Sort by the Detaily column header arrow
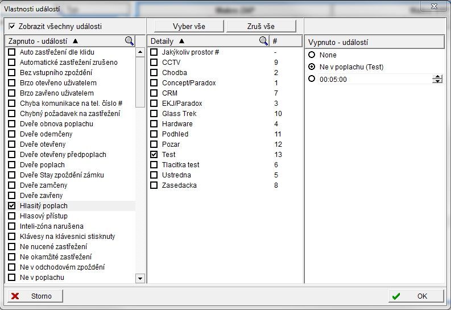Viewport: 451px width, 310px height. point(181,41)
